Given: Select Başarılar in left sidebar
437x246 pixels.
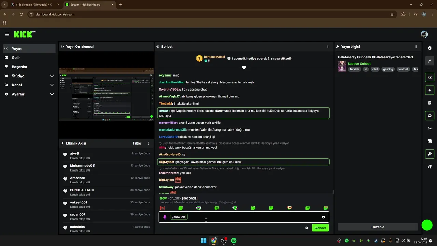Looking at the screenshot, I should [x=29, y=67].
